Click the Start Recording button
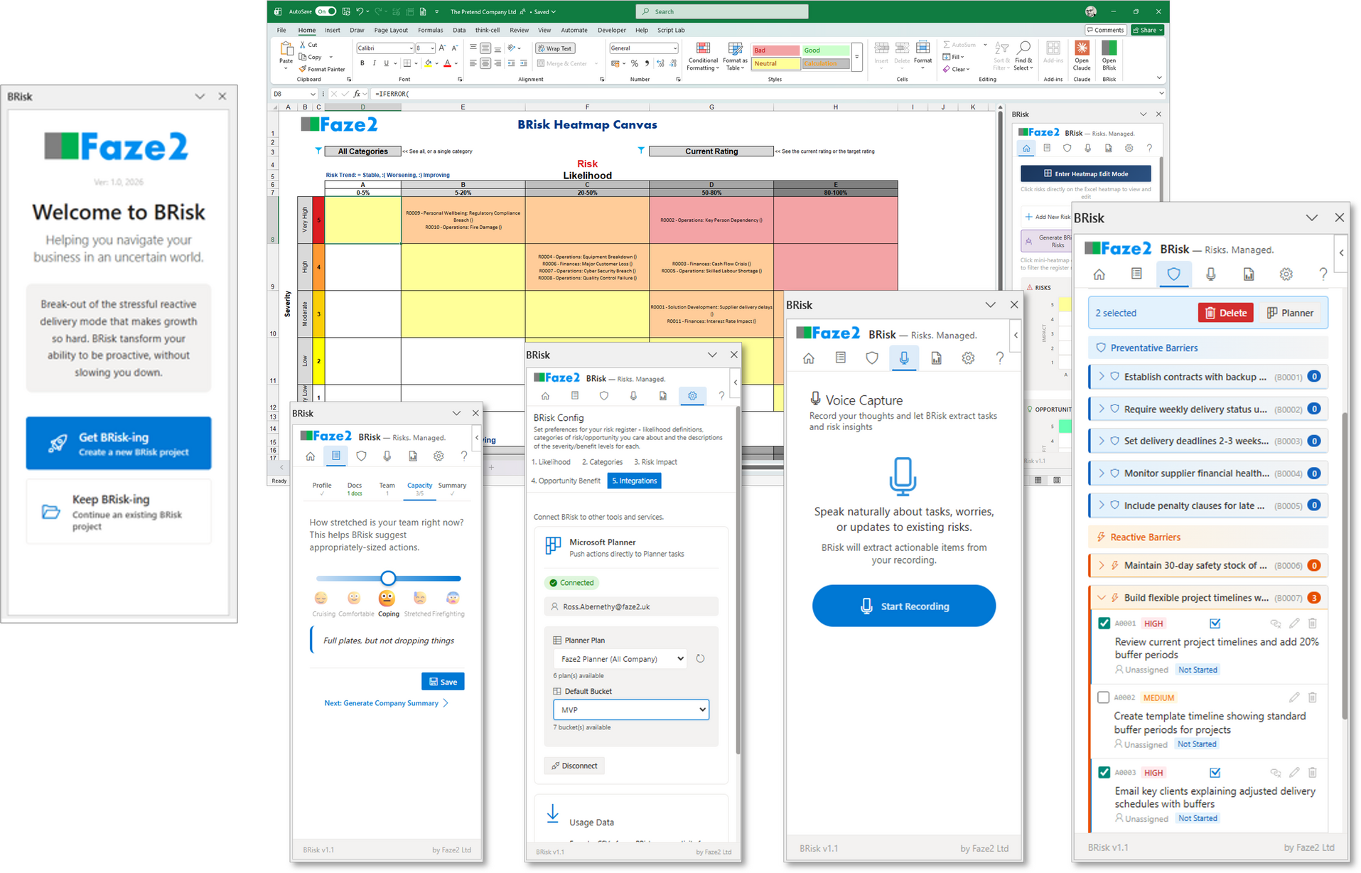Screen dimensions: 1361x873 pyautogui.click(x=903, y=606)
